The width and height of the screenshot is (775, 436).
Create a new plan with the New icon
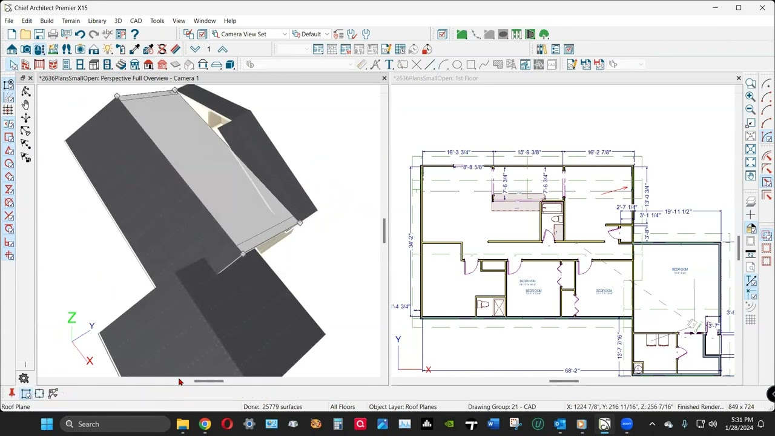tap(12, 34)
